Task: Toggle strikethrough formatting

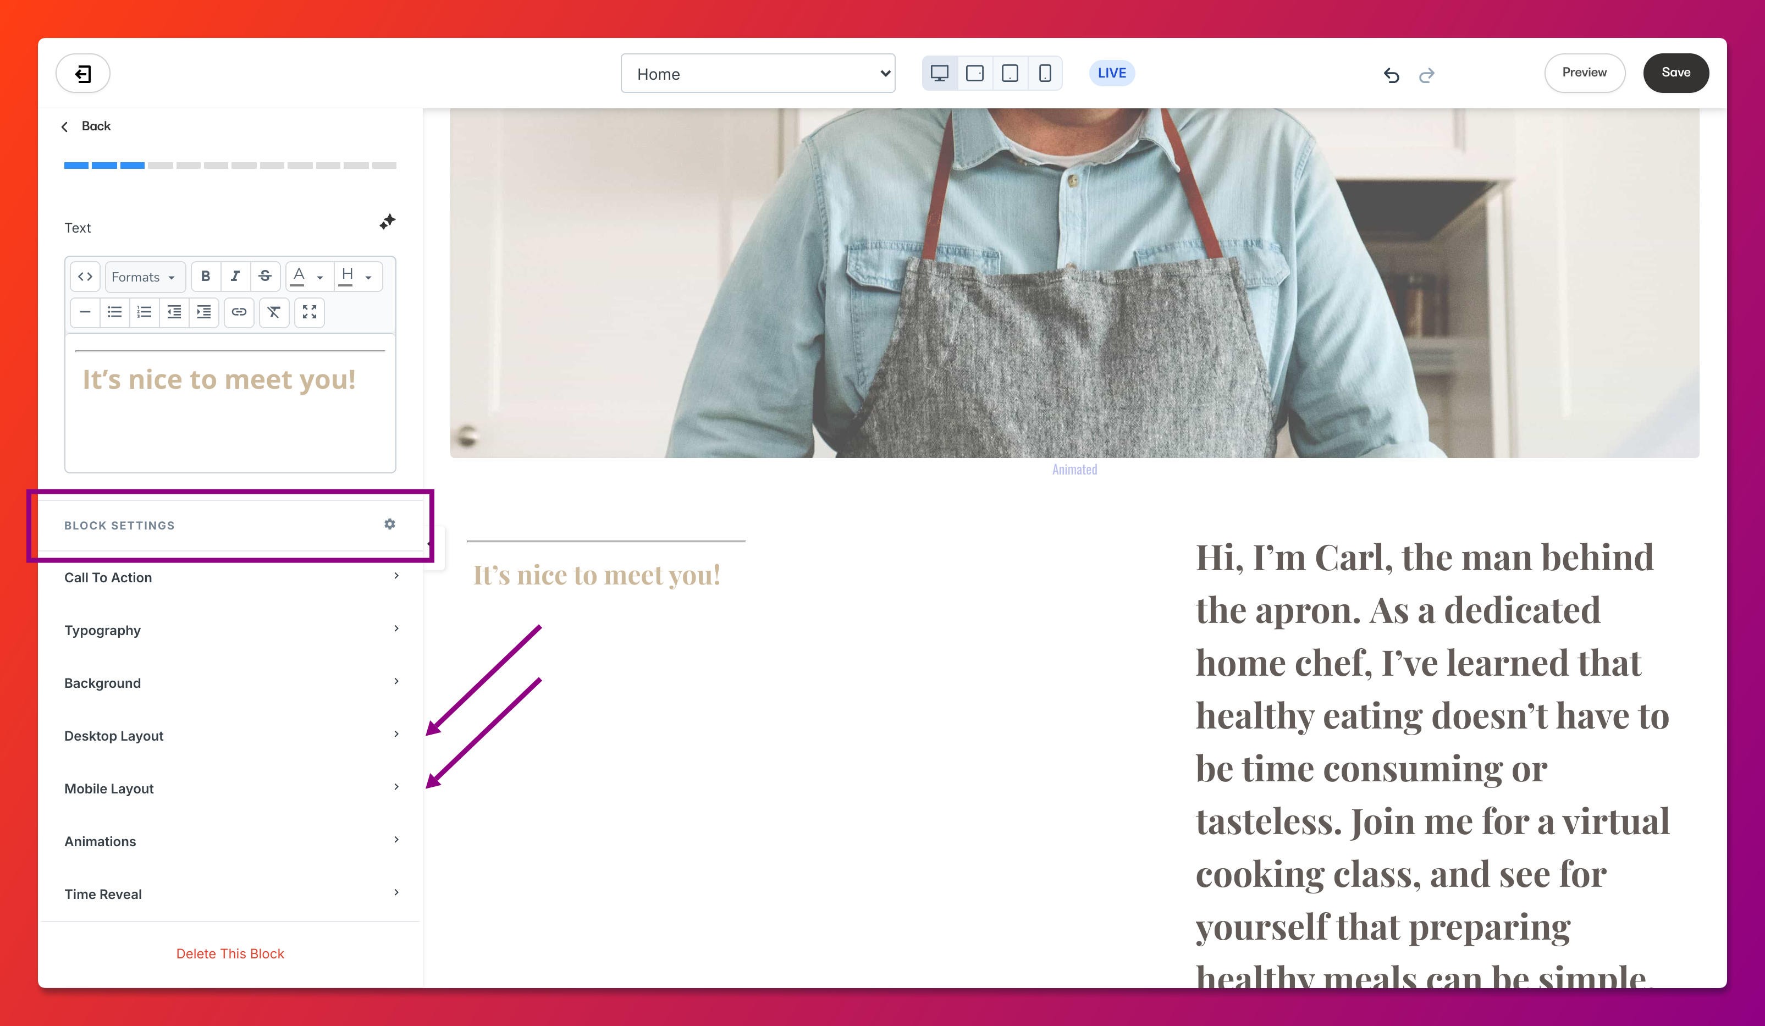Action: (265, 277)
